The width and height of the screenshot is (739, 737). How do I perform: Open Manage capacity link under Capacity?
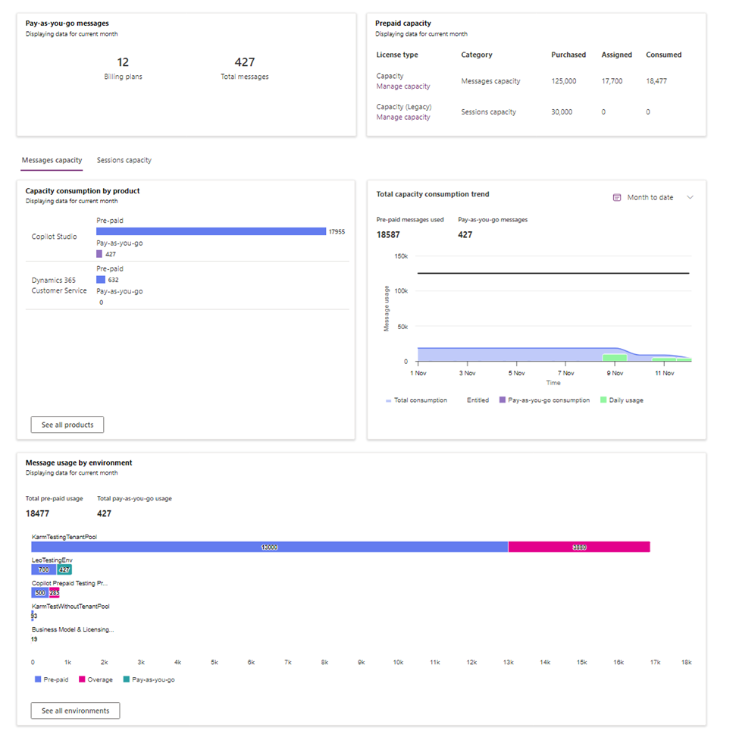403,86
